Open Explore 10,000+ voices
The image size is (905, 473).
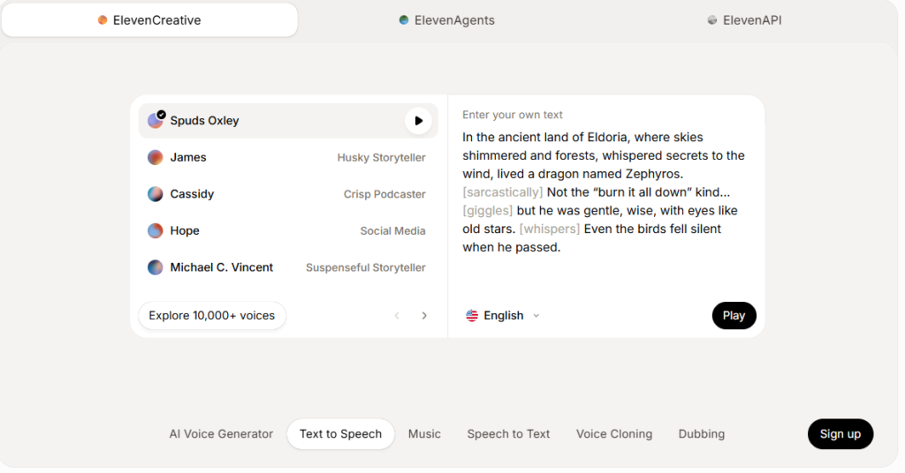click(212, 316)
